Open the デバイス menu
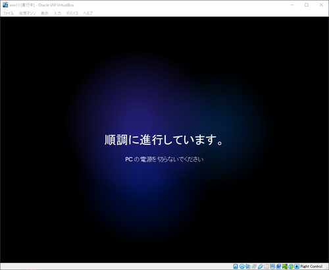The height and width of the screenshot is (270, 329). [x=72, y=13]
